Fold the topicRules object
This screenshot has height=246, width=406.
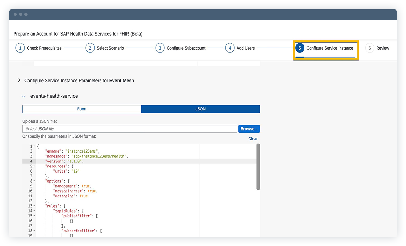(x=34, y=211)
